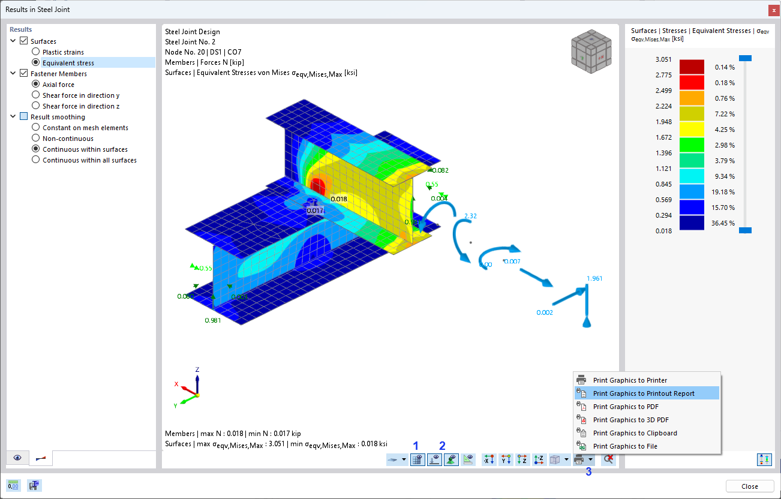Set view in -X direction

click(x=489, y=459)
